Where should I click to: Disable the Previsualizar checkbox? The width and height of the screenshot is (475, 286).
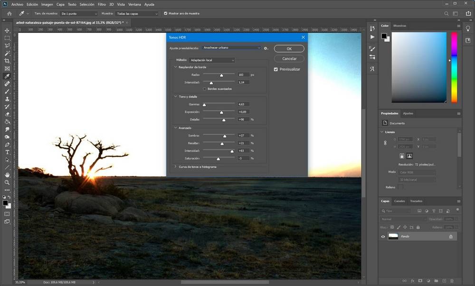tap(276, 69)
